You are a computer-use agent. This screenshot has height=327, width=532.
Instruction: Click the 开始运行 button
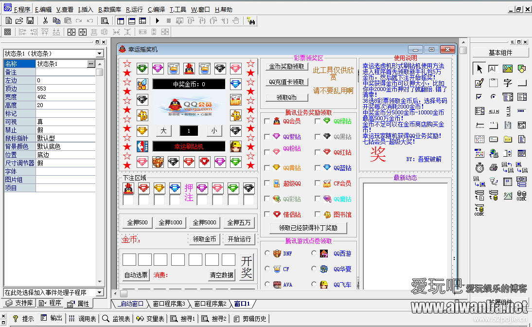[239, 239]
